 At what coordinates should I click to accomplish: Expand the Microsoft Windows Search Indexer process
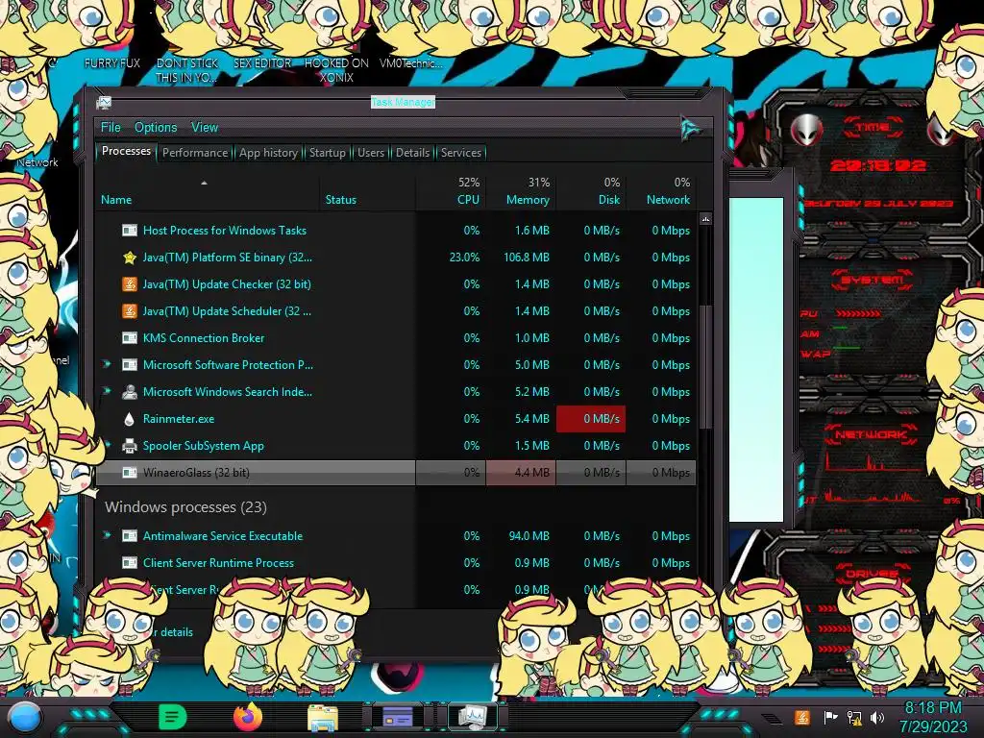pyautogui.click(x=107, y=392)
